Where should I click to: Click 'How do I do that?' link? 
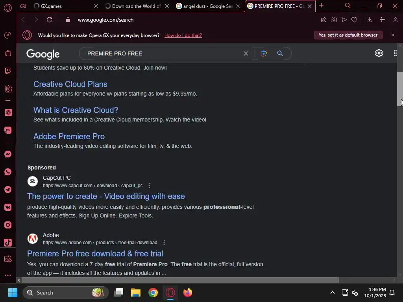[x=183, y=35]
